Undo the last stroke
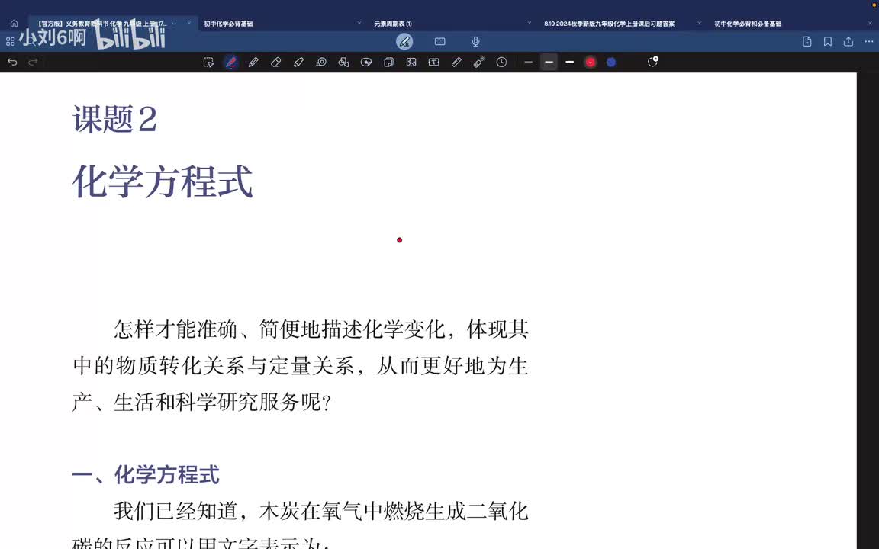Screen dimensions: 879x549 [12, 63]
